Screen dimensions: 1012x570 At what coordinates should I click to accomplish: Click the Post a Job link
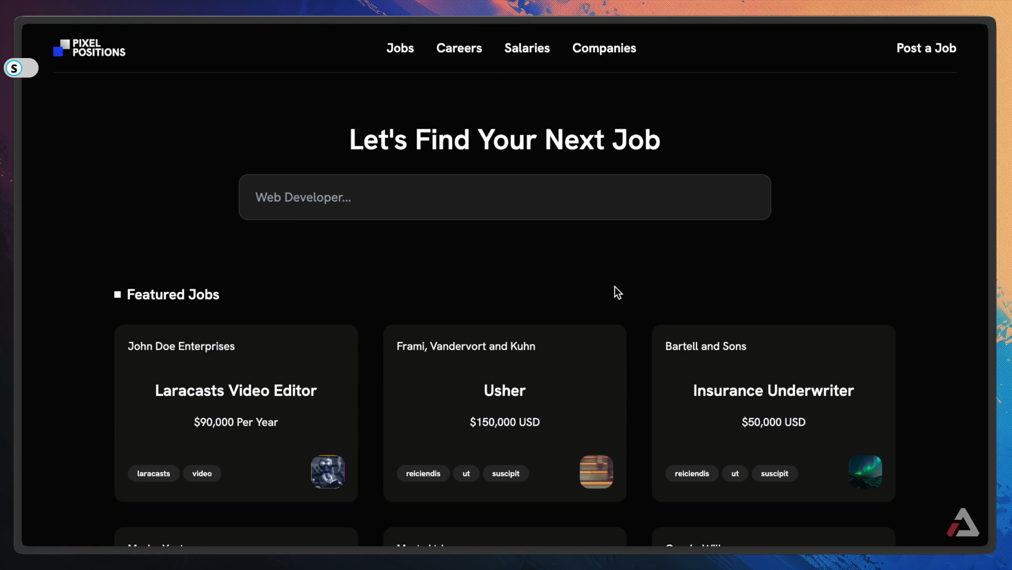(926, 48)
